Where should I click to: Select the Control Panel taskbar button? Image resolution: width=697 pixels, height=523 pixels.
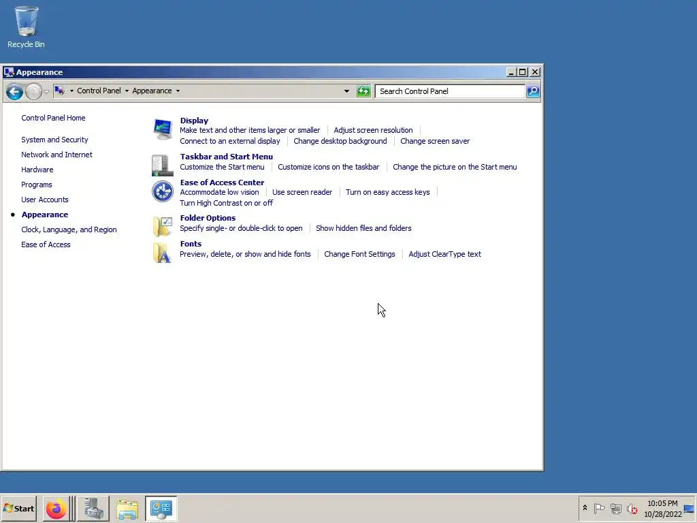coord(161,509)
